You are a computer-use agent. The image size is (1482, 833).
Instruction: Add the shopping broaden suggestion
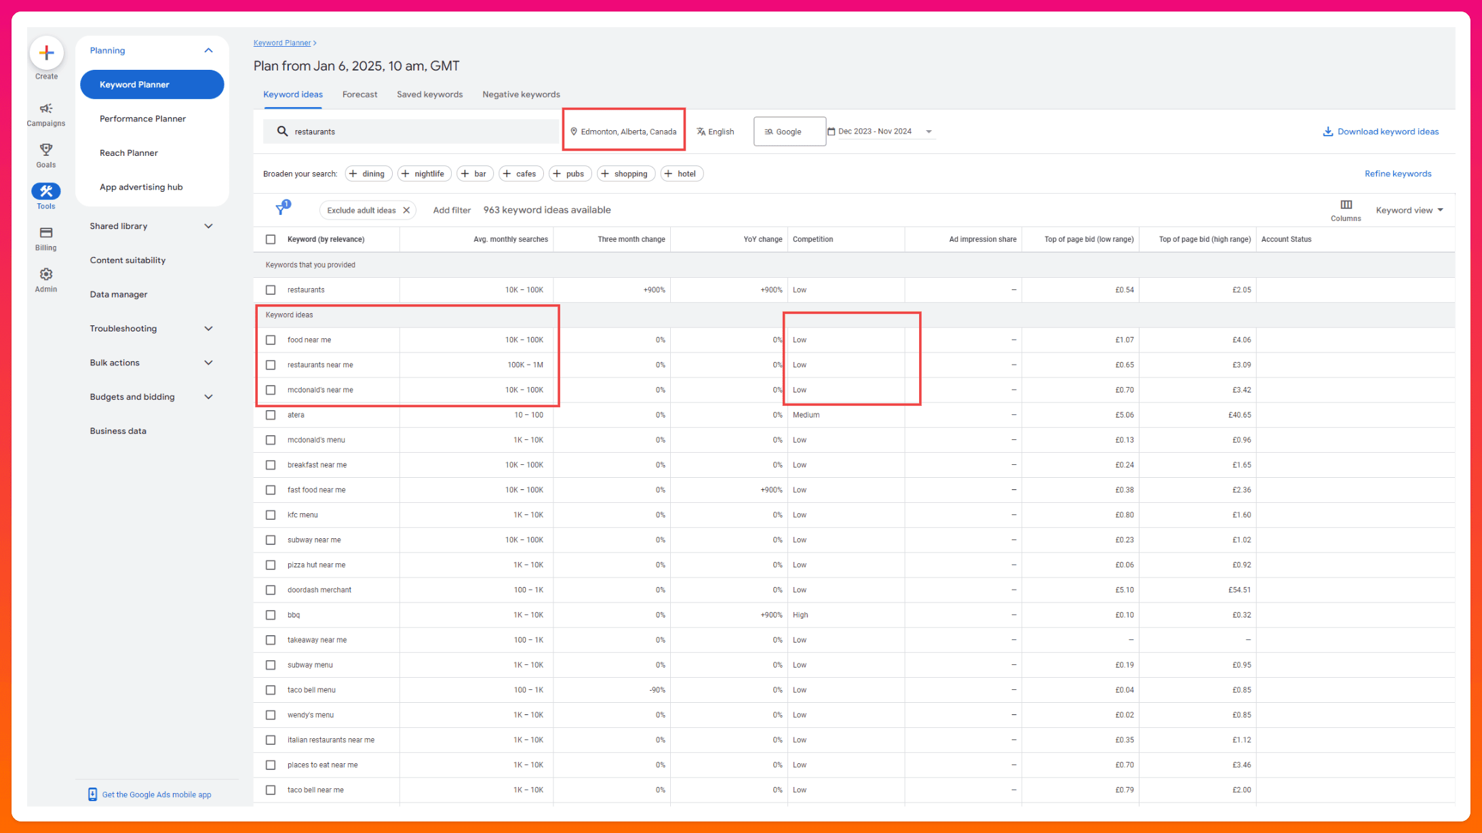pyautogui.click(x=626, y=174)
